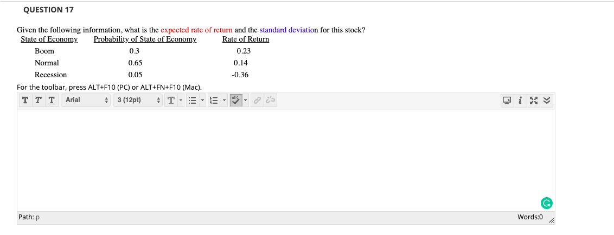Insert a bulleted list
The height and width of the screenshot is (235, 614).
192,100
